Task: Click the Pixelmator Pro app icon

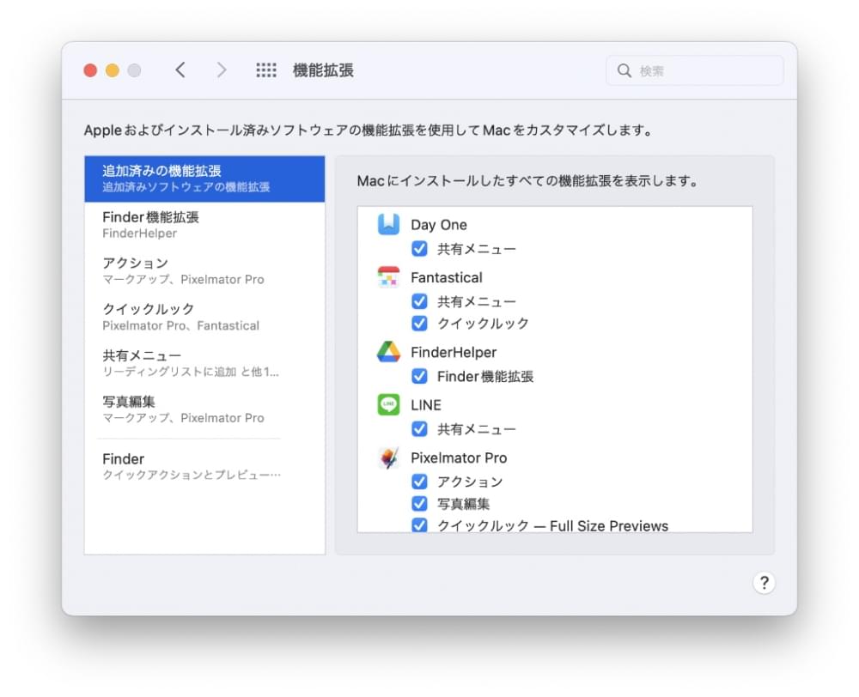Action: click(x=388, y=458)
